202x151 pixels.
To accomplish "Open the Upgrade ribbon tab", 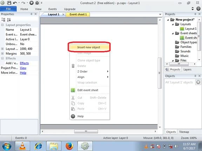I will (70, 9).
